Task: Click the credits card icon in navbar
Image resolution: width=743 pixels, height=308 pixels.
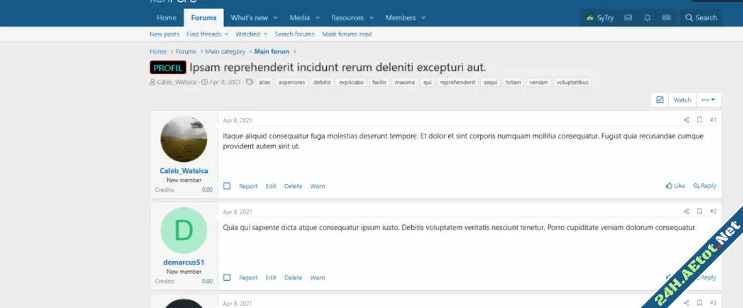Action: click(x=667, y=18)
